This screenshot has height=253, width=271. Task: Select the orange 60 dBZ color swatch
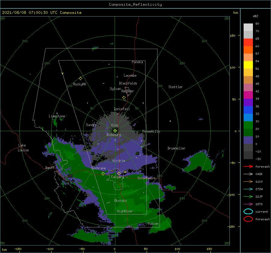pos(248,50)
